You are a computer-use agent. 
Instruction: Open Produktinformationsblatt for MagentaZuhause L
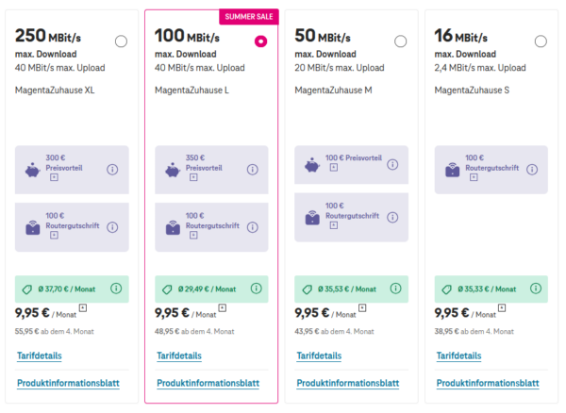[208, 383]
